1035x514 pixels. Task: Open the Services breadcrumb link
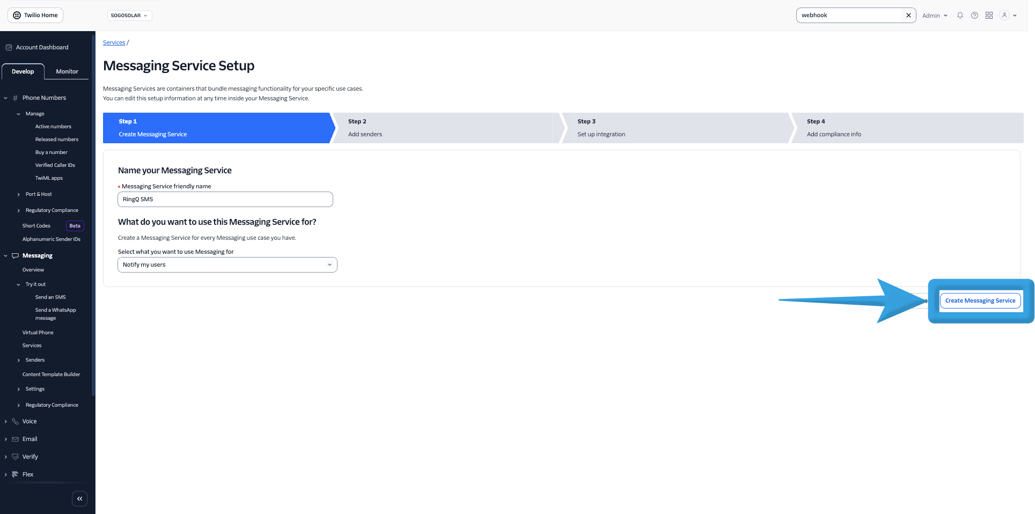114,42
